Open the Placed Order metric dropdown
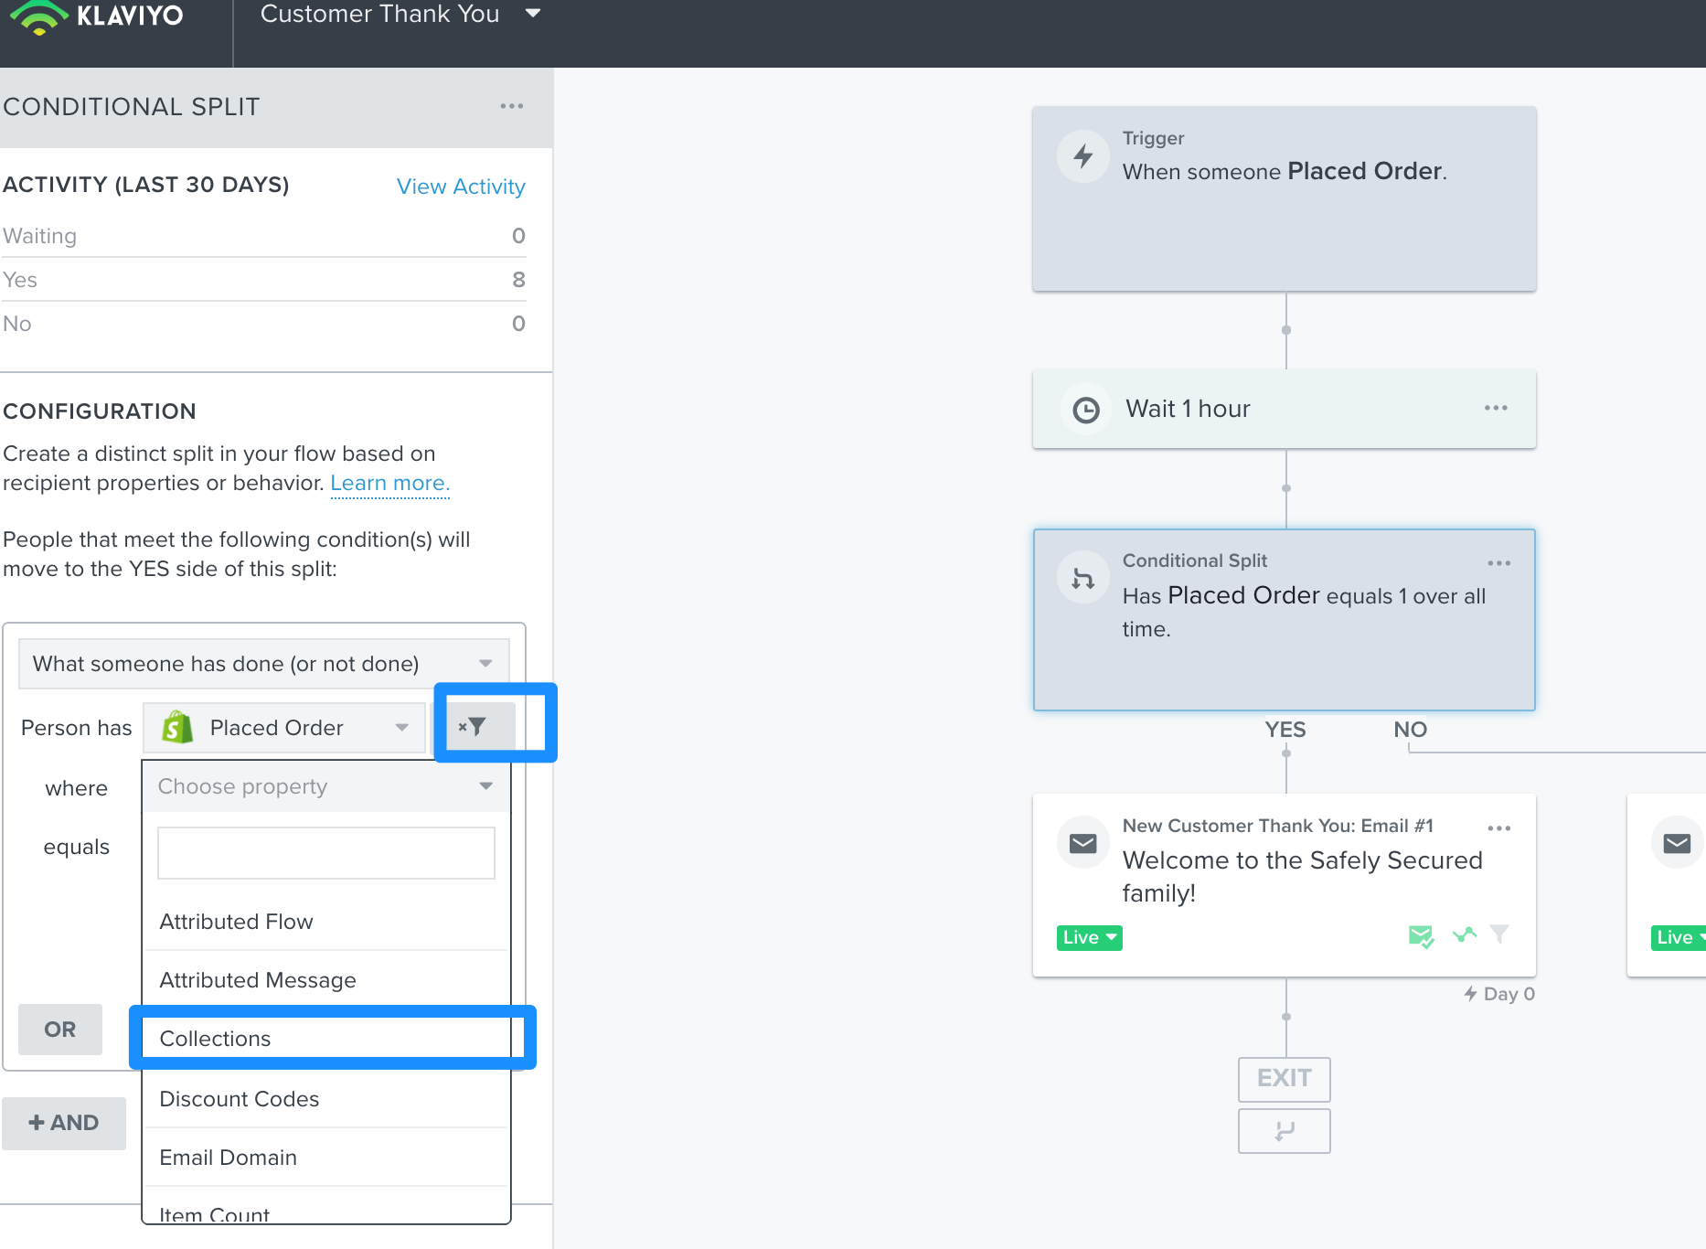The width and height of the screenshot is (1706, 1249). tap(284, 728)
